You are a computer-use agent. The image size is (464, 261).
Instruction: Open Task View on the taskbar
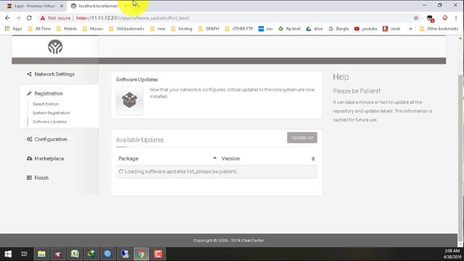coord(25,254)
